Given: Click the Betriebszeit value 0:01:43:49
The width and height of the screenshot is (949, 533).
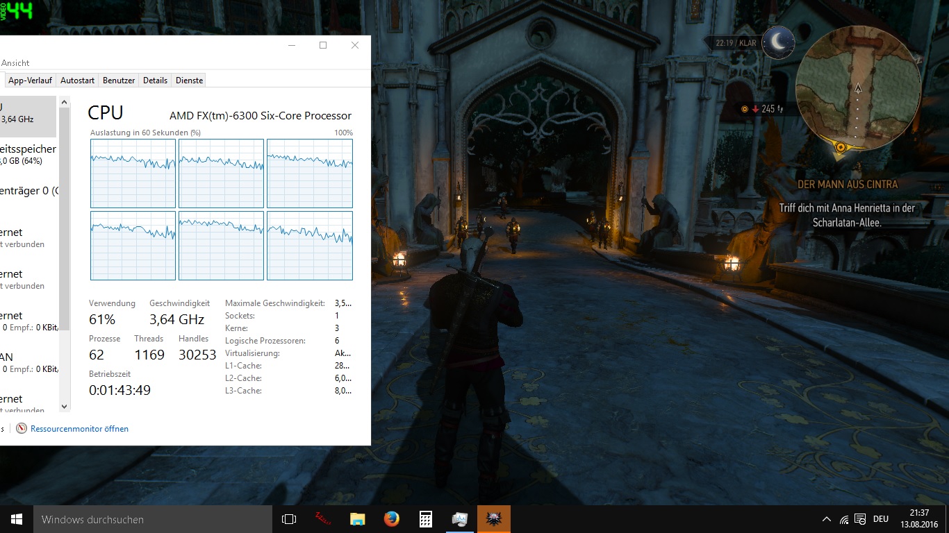Looking at the screenshot, I should (119, 390).
